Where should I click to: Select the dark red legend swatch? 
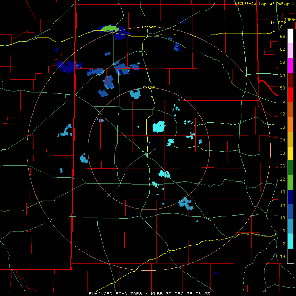(290, 80)
